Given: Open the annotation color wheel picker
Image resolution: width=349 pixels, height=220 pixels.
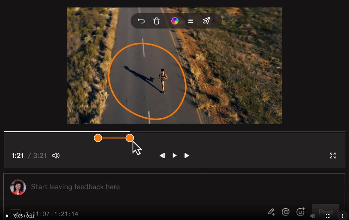Looking at the screenshot, I should pos(175,21).
